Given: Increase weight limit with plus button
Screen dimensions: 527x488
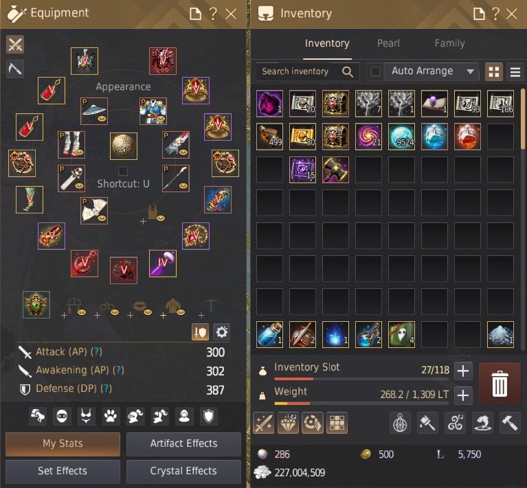Looking at the screenshot, I should tap(463, 395).
